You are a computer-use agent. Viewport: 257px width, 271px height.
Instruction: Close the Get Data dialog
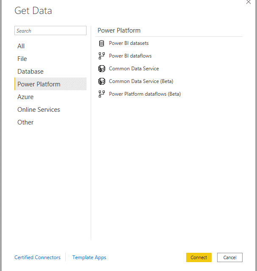coord(249,2)
